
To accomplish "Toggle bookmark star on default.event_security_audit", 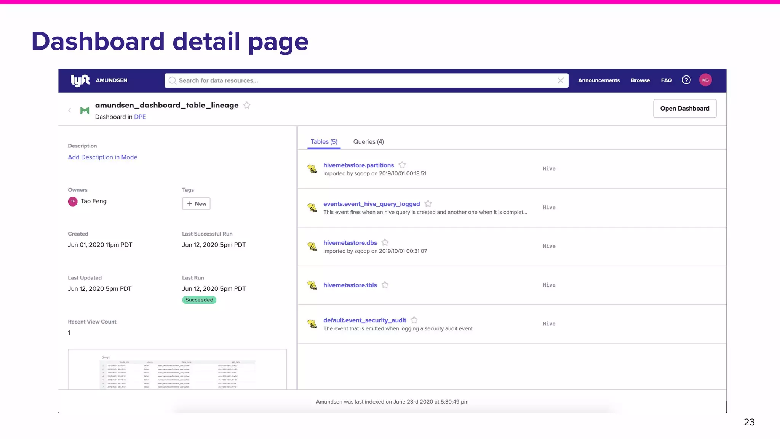I will [x=414, y=320].
